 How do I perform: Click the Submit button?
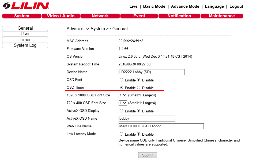148,155
